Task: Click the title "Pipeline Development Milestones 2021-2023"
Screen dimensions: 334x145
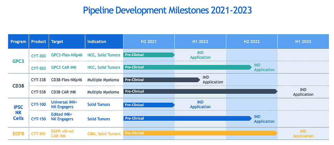Action: coord(167,10)
